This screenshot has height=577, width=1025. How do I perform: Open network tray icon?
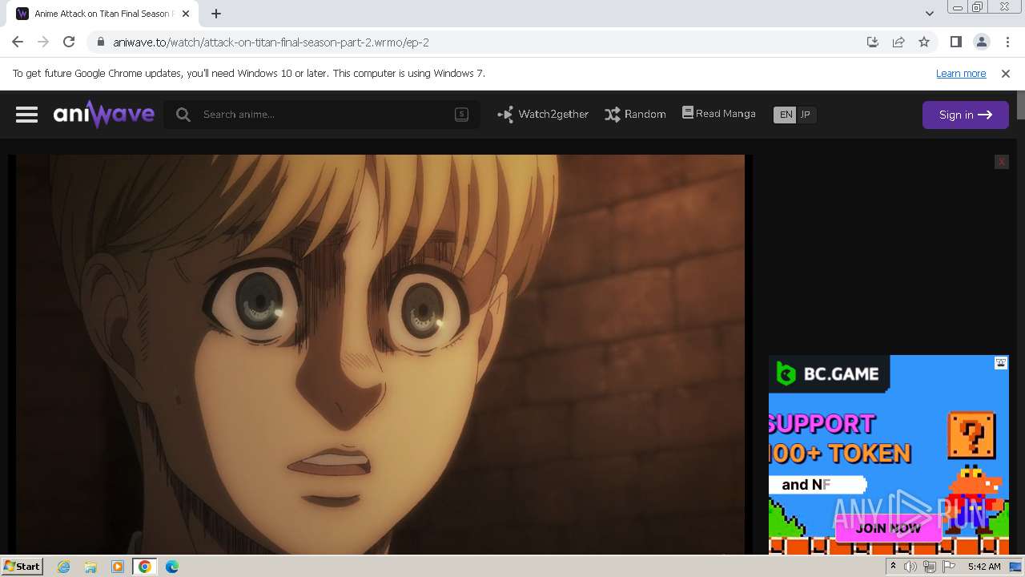point(930,567)
